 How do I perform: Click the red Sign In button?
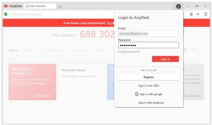pos(165,59)
